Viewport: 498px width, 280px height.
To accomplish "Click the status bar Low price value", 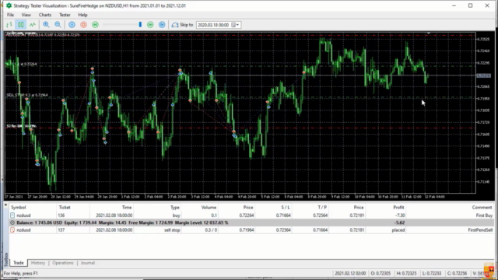I will click(x=432, y=273).
